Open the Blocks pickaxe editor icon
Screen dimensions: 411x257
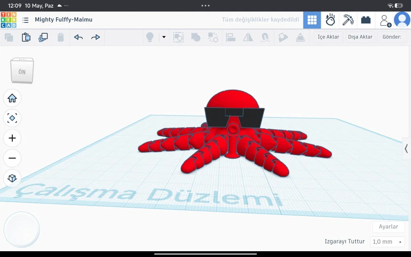(x=348, y=20)
